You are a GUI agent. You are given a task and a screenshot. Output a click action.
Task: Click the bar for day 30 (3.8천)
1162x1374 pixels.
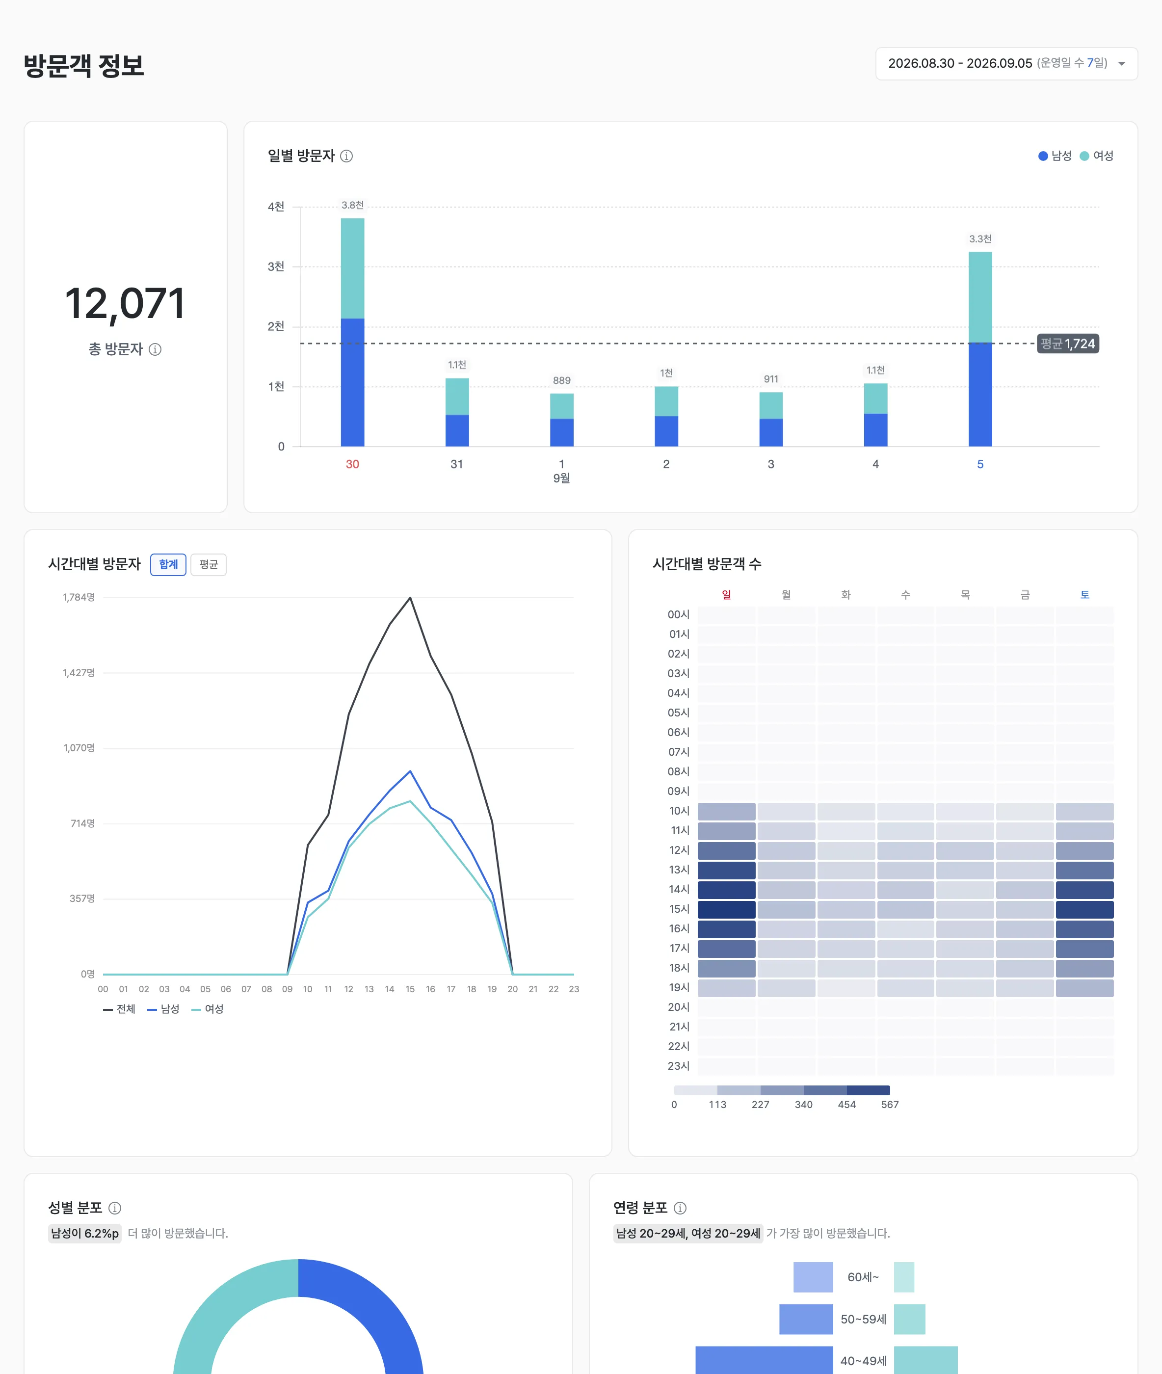[x=352, y=333]
